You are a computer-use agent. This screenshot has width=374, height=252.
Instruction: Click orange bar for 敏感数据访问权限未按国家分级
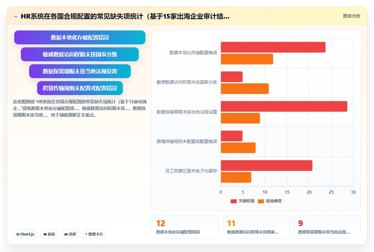point(245,89)
